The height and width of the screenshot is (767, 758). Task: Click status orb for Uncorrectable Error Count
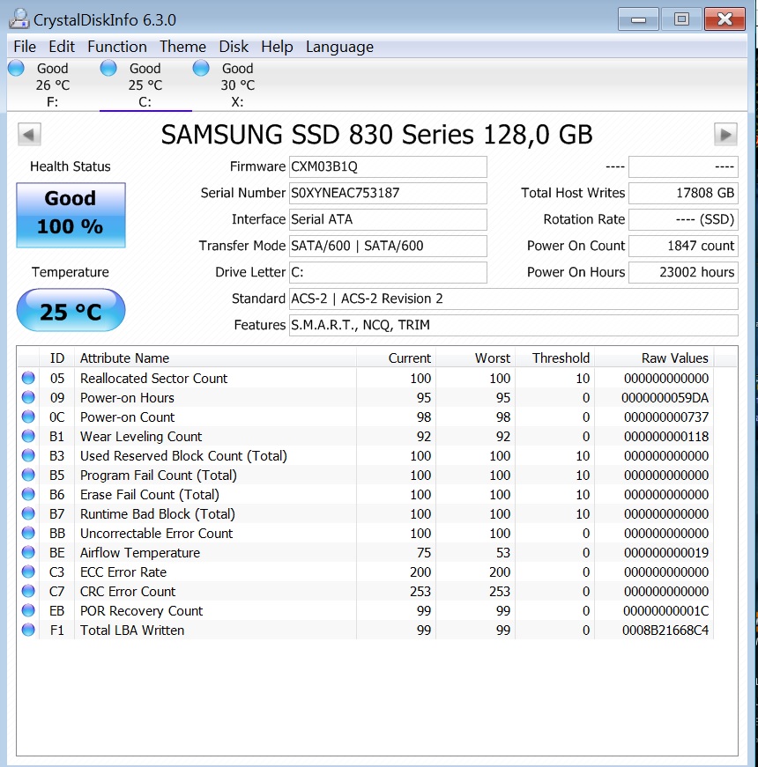(28, 533)
